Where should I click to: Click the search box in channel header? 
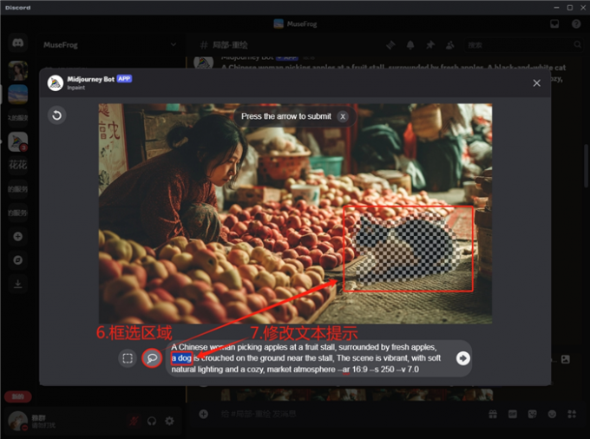pos(523,45)
